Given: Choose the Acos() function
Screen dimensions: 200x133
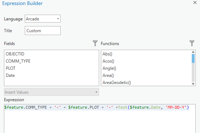Looking at the screenshot, I should 108,61.
